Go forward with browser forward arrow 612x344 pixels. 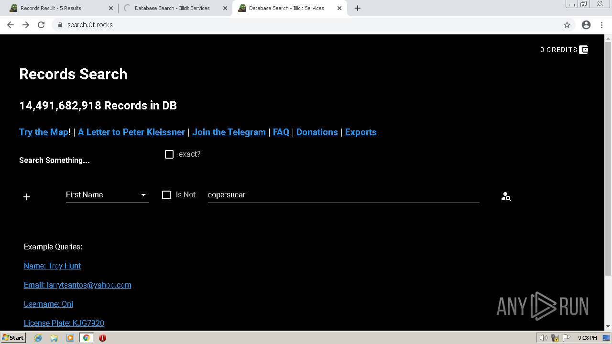tap(26, 25)
